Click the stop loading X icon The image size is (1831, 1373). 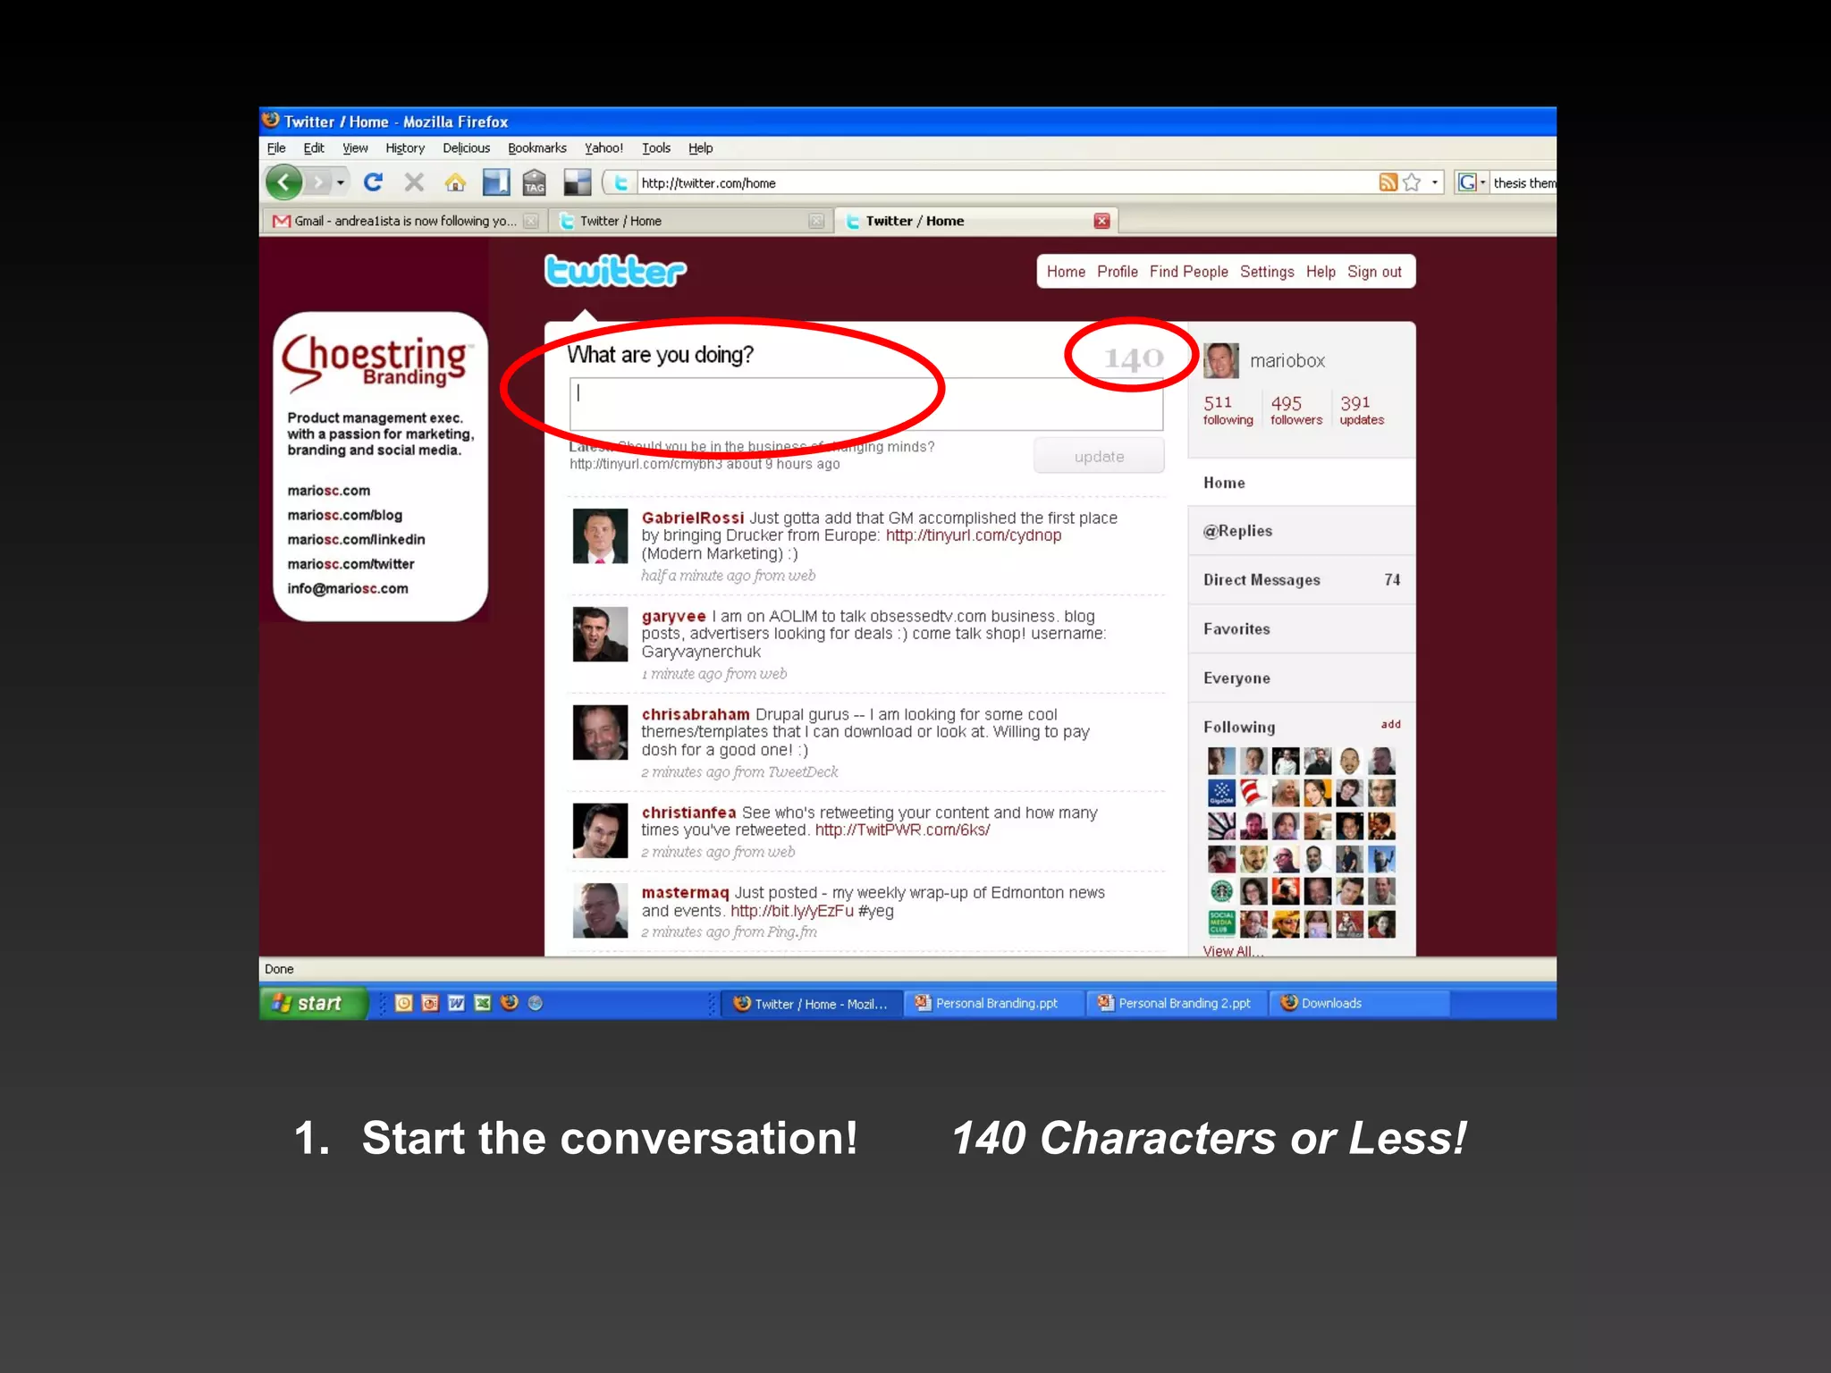click(414, 182)
